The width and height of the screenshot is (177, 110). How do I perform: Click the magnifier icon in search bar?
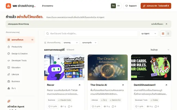coord(48,34)
